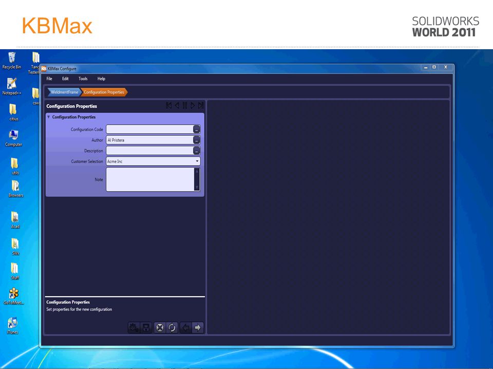493x369 pixels.
Task: Open the utils desktop folder
Action: point(15,166)
